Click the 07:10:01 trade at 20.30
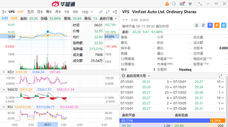The width and height of the screenshot is (228, 127). point(146,87)
